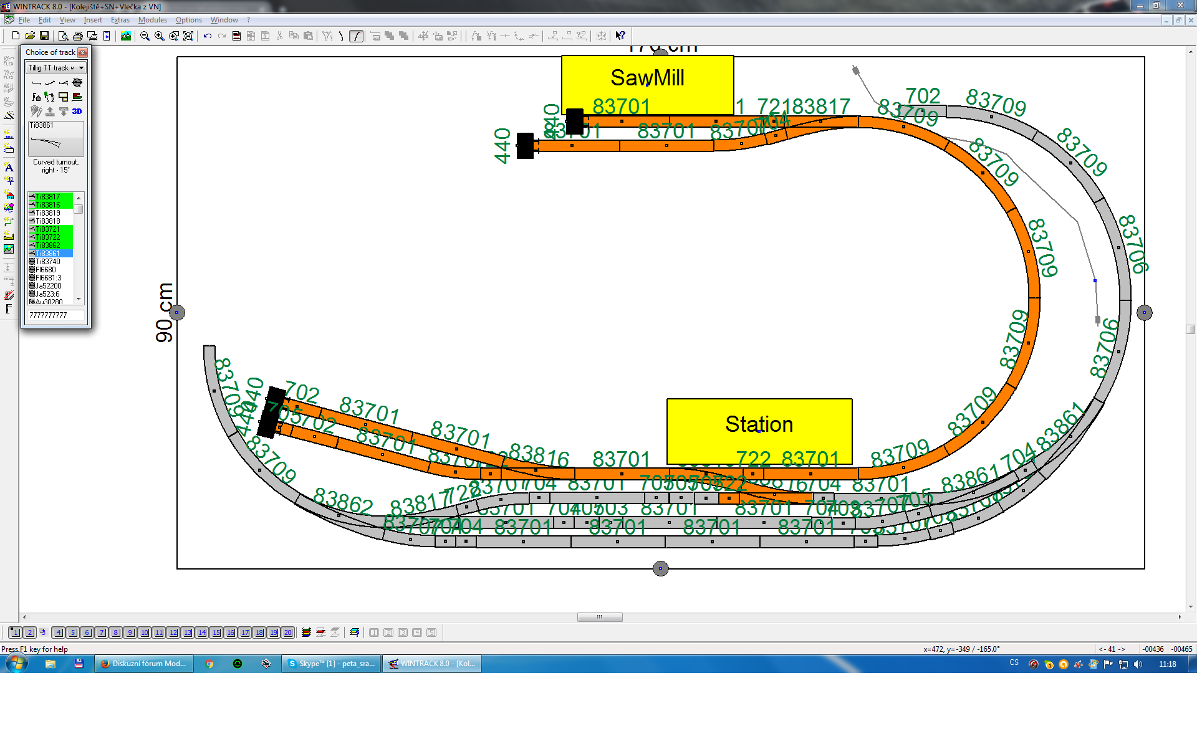Open the Modules menu
Viewport: 1197px width, 749px height.
(152, 20)
